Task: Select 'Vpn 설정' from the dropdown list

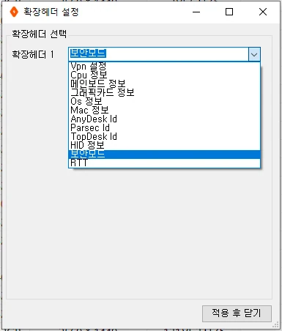Action: click(x=164, y=67)
